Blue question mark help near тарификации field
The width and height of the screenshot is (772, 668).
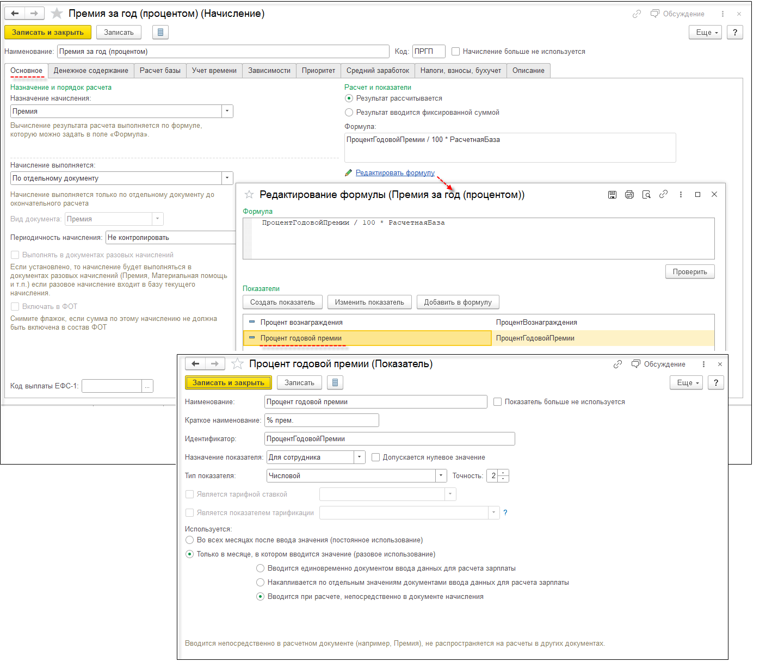pos(505,512)
